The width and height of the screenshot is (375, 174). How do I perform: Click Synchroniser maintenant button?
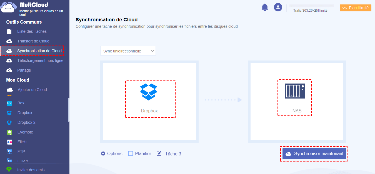click(314, 153)
